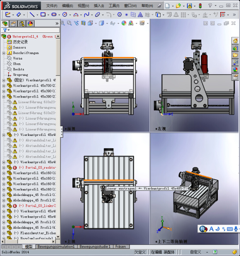The height and width of the screenshot is (256, 240).
Task: Click the 自定义 status bar button
Action: tap(196, 252)
